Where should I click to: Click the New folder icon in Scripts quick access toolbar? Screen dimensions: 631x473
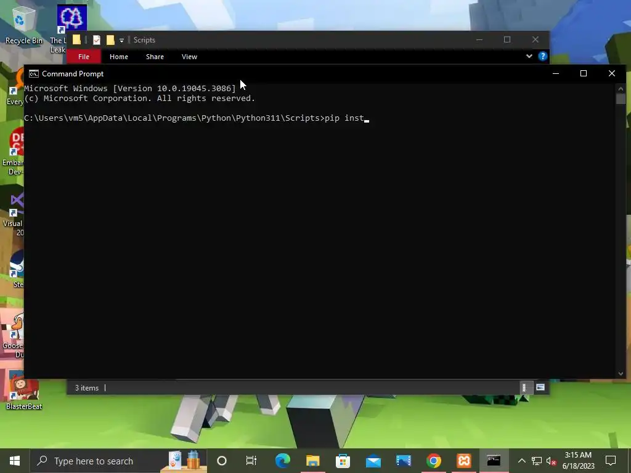(110, 40)
